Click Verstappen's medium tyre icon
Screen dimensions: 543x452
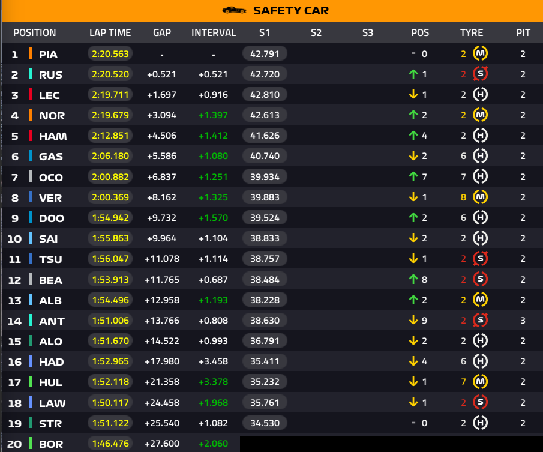[x=480, y=197]
